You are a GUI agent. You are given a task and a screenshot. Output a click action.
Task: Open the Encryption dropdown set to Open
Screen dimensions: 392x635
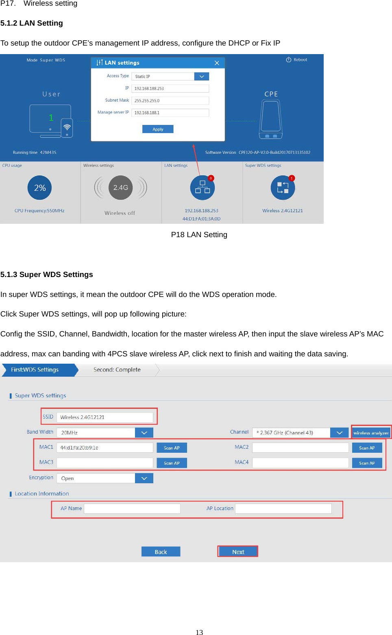[144, 478]
